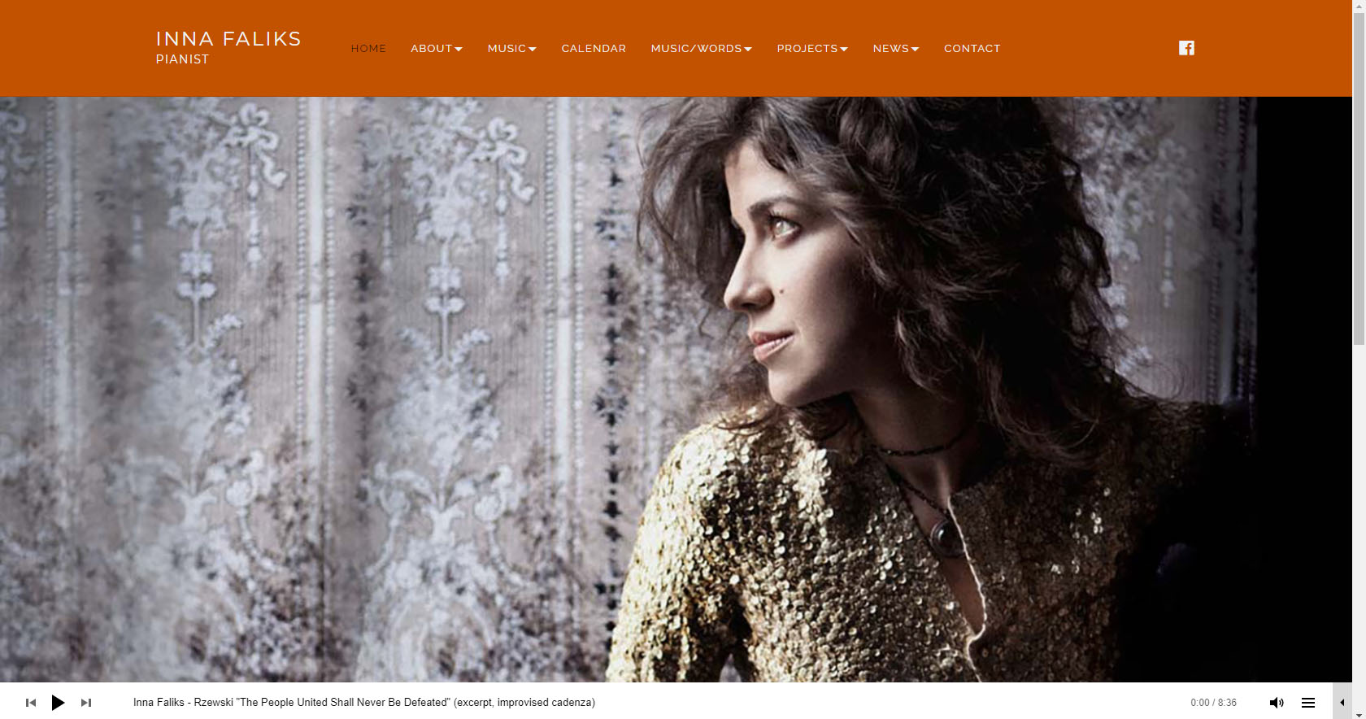Expand the News dropdown menu
Screen dimensions: 1366x719
[x=896, y=49]
